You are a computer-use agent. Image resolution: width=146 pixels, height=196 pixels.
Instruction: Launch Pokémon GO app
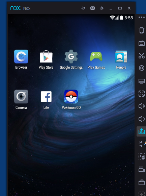point(71,97)
